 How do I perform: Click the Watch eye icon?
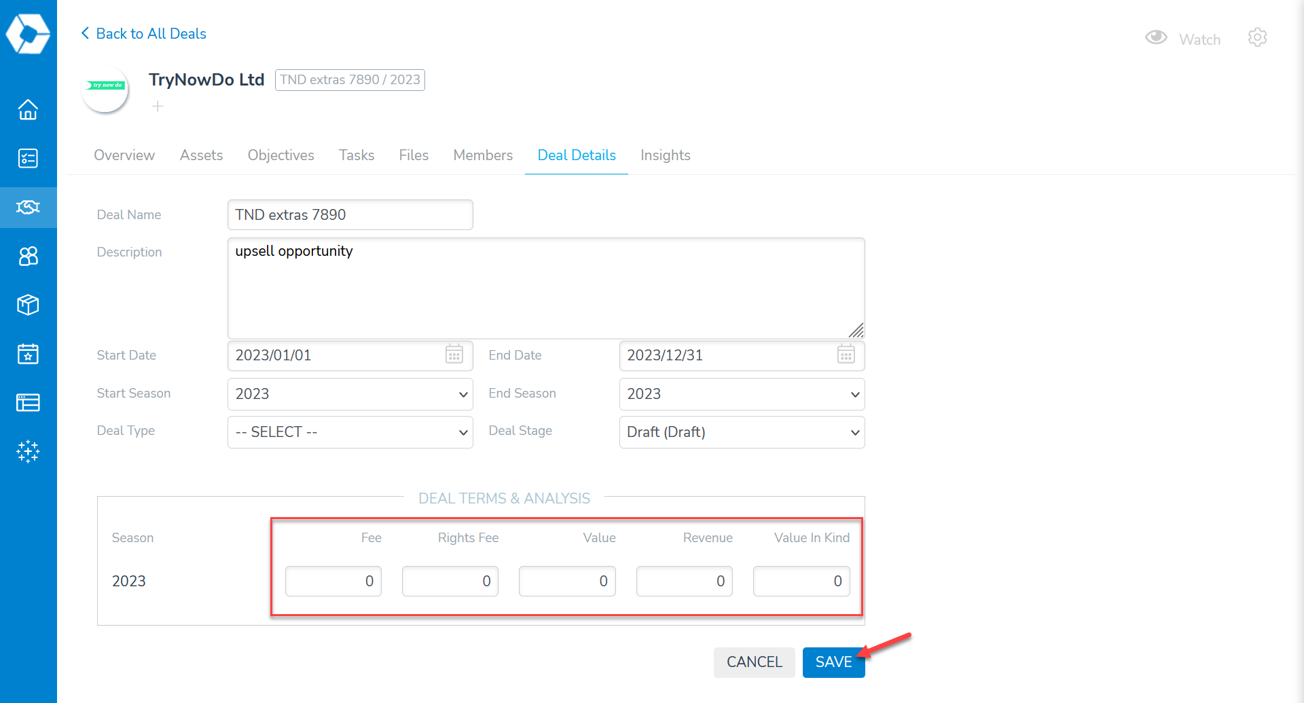coord(1156,37)
